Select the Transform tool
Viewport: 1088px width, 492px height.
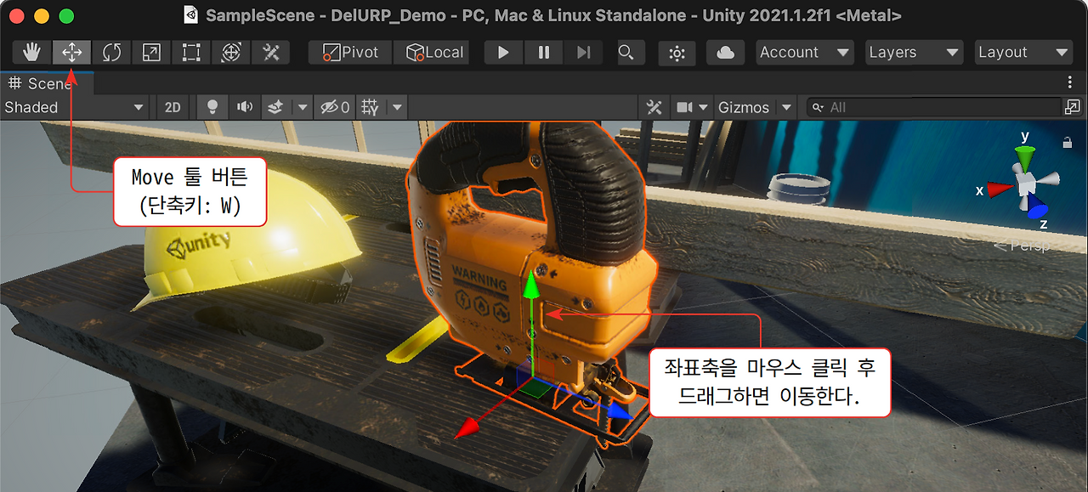tap(230, 53)
